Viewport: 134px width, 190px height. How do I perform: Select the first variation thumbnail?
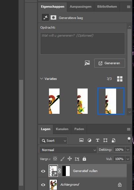click(x=54, y=101)
